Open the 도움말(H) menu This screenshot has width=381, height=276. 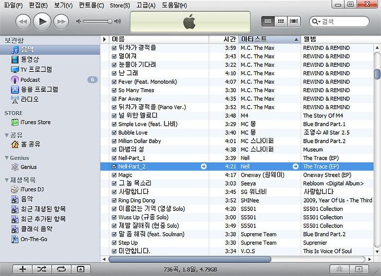[174, 5]
